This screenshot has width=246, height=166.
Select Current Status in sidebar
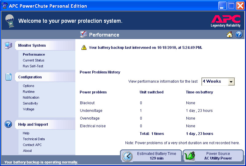pyautogui.click(x=34, y=60)
